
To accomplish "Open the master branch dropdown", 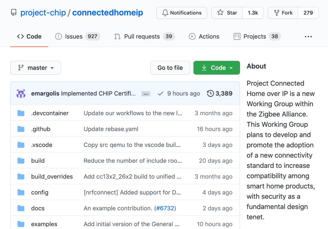I will coord(36,68).
